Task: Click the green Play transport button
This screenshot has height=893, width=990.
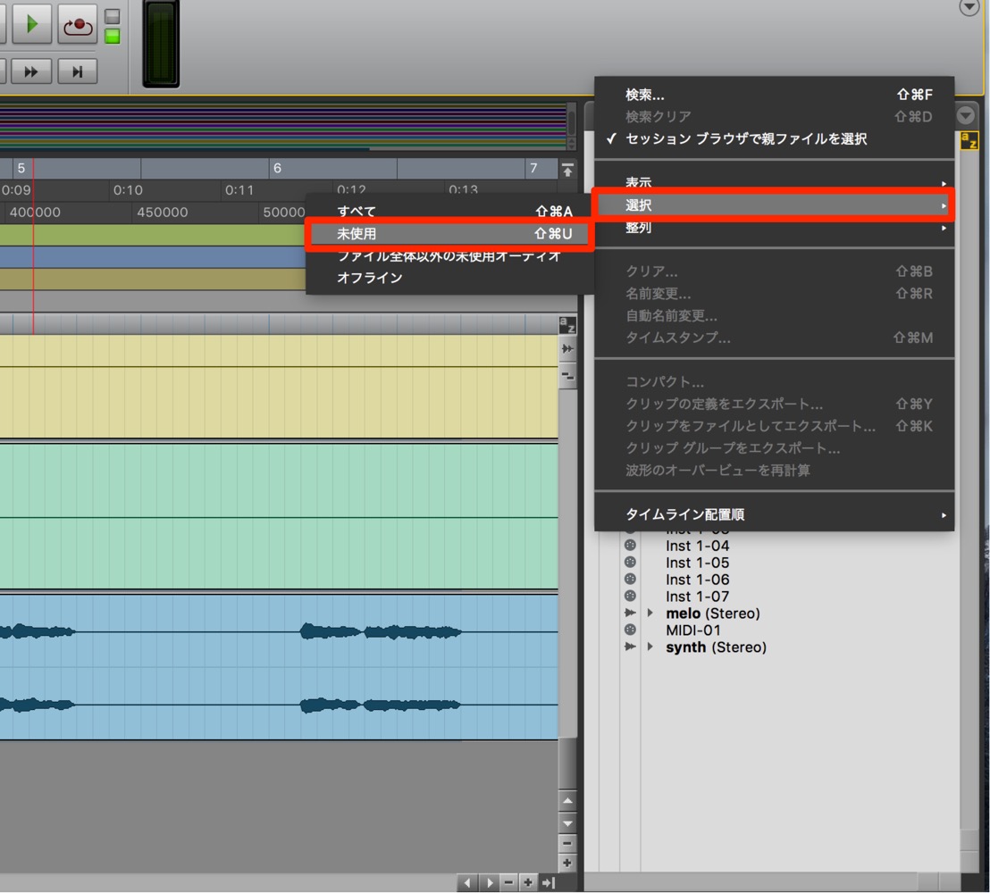Action: (31, 25)
